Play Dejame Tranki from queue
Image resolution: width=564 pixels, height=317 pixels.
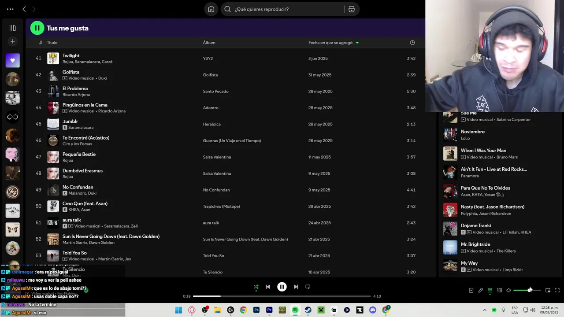coord(475,225)
